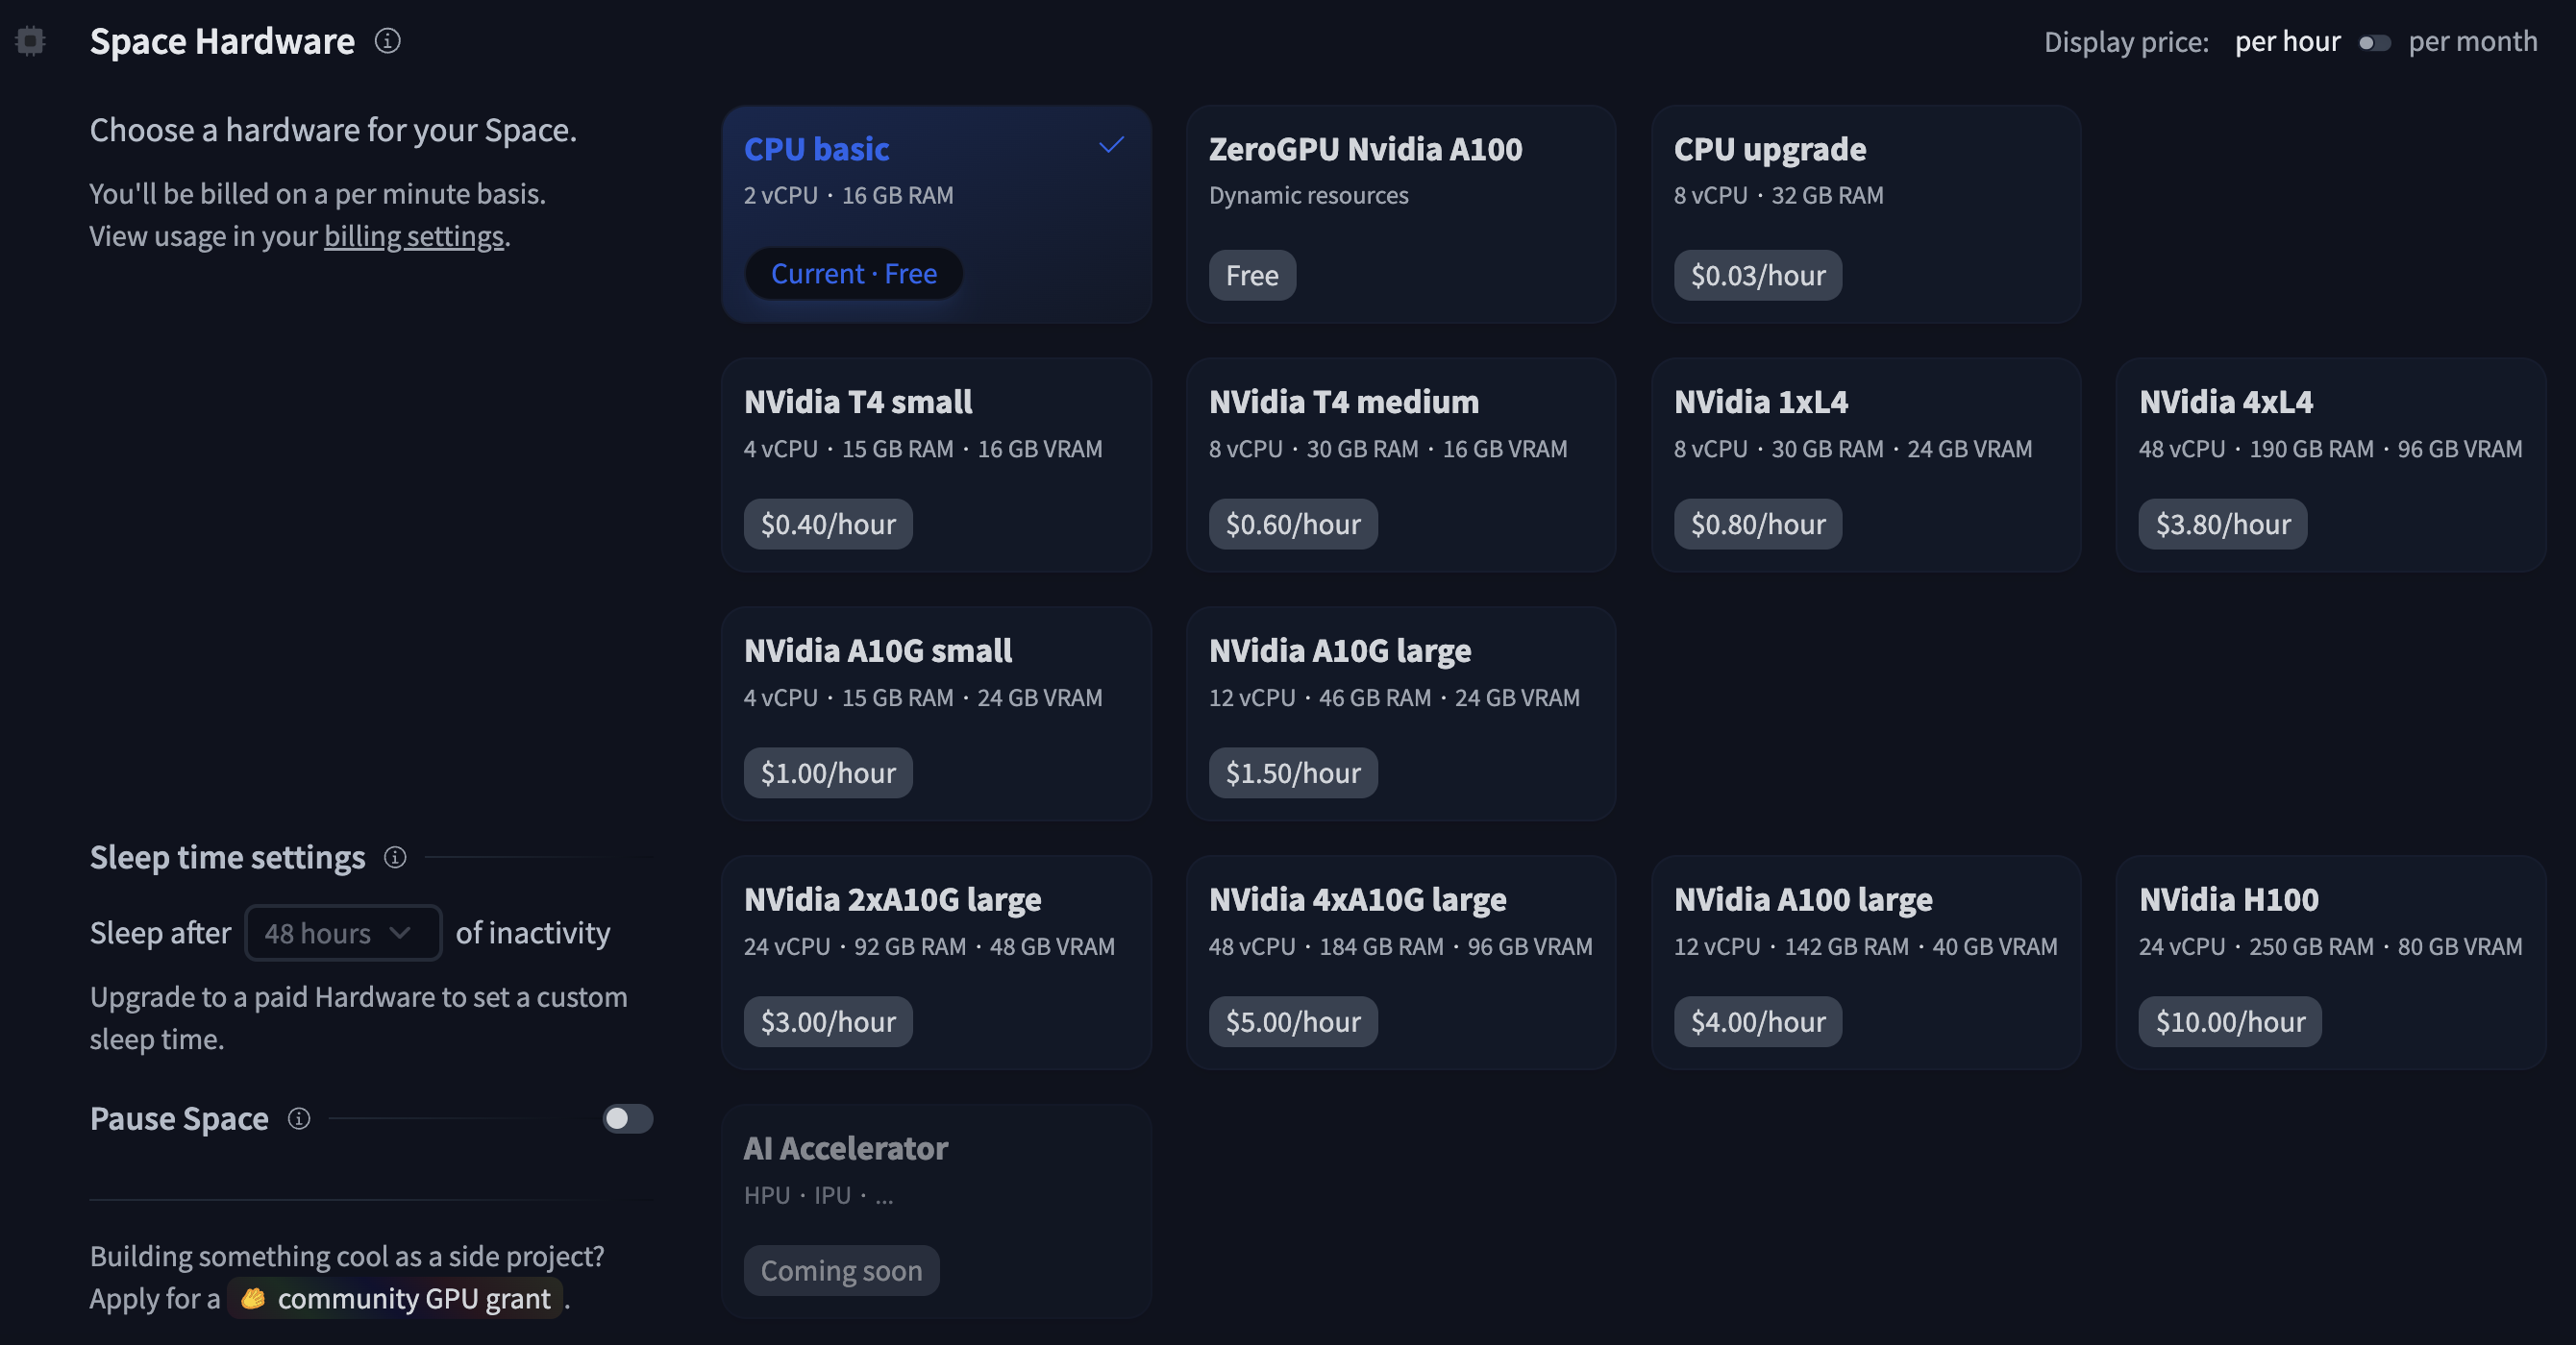
Task: Open the billing settings link
Action: pos(414,235)
